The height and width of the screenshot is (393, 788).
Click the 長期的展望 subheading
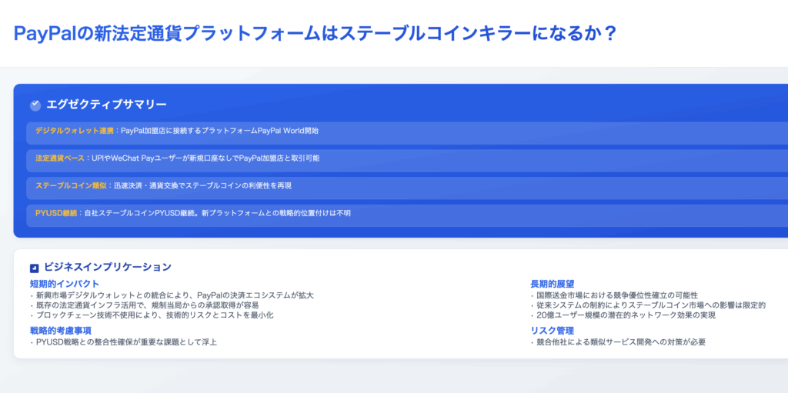[553, 284]
